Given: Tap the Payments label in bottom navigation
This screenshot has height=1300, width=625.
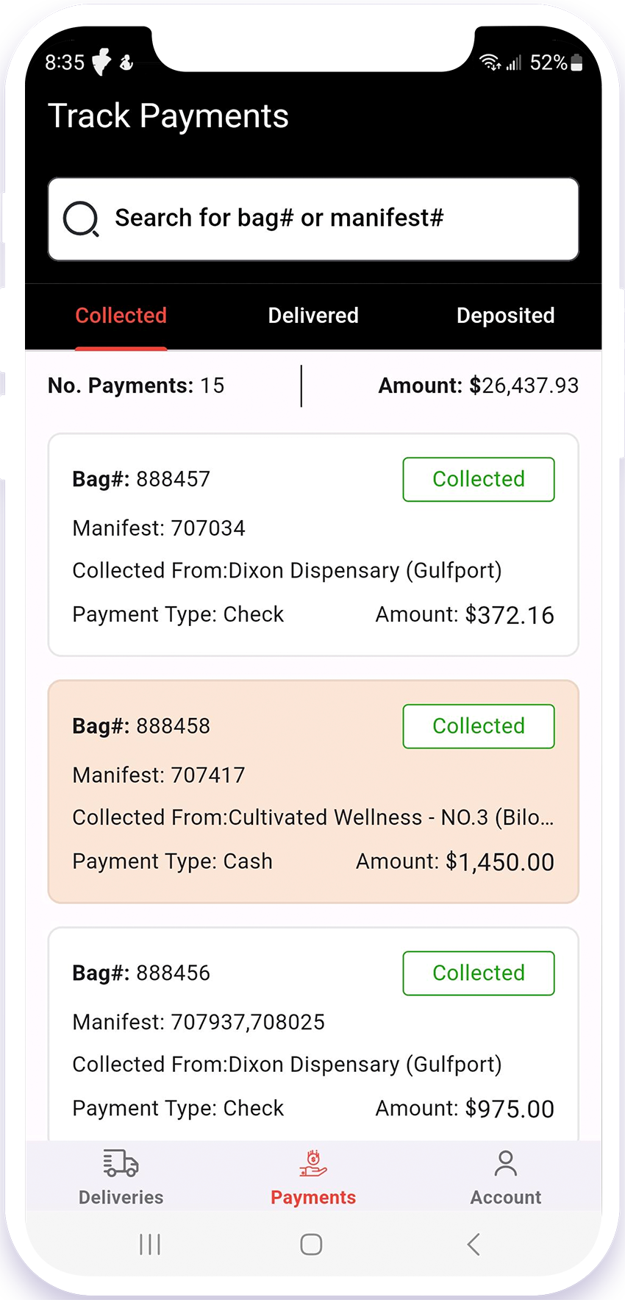Looking at the screenshot, I should pyautogui.click(x=313, y=1198).
